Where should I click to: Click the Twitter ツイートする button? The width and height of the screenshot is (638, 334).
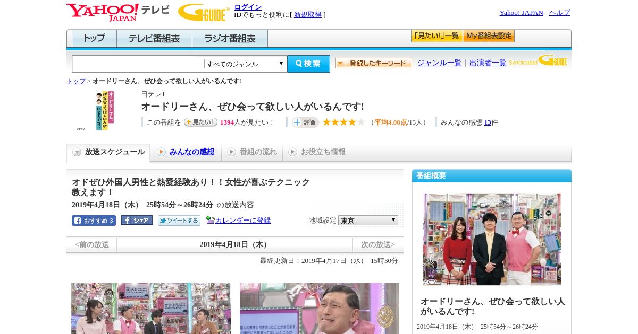click(x=179, y=221)
